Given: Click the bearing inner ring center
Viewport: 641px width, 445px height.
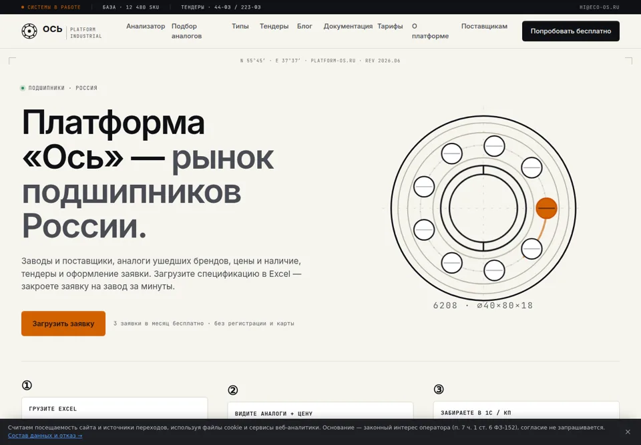Looking at the screenshot, I should point(483,208).
